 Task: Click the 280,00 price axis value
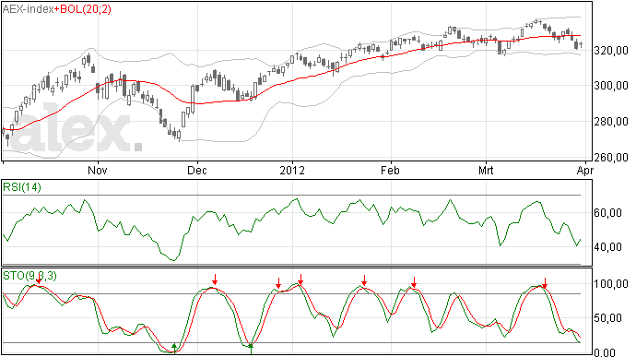pyautogui.click(x=611, y=122)
